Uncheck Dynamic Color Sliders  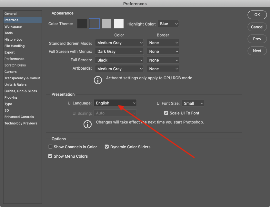pos(107,147)
